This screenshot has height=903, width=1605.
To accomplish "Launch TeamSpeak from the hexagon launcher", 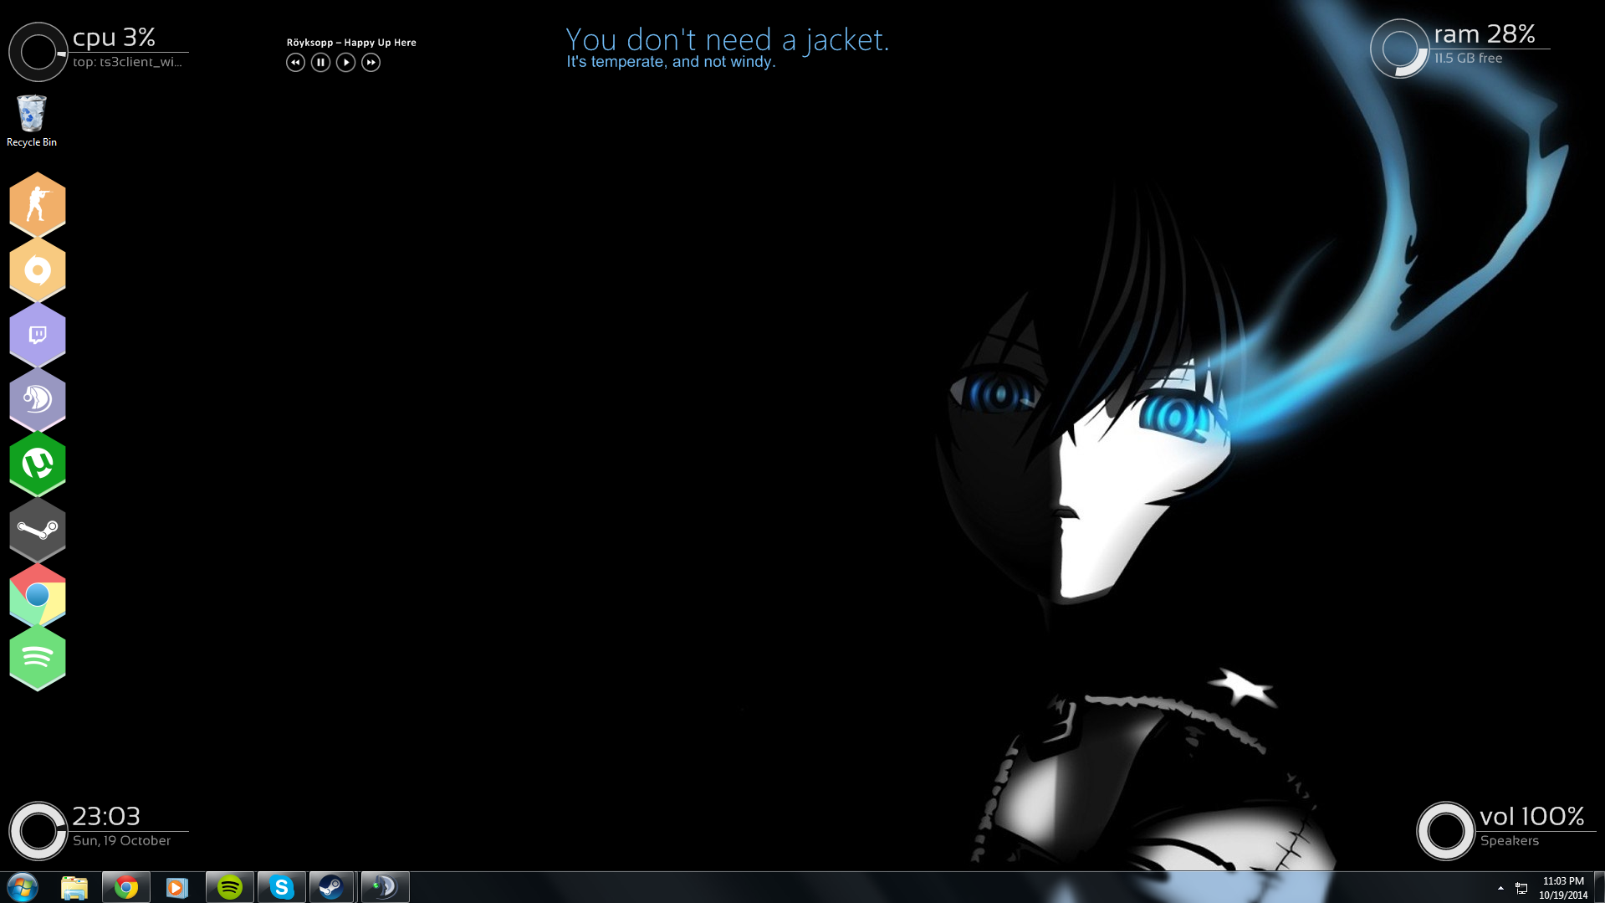I will [38, 399].
